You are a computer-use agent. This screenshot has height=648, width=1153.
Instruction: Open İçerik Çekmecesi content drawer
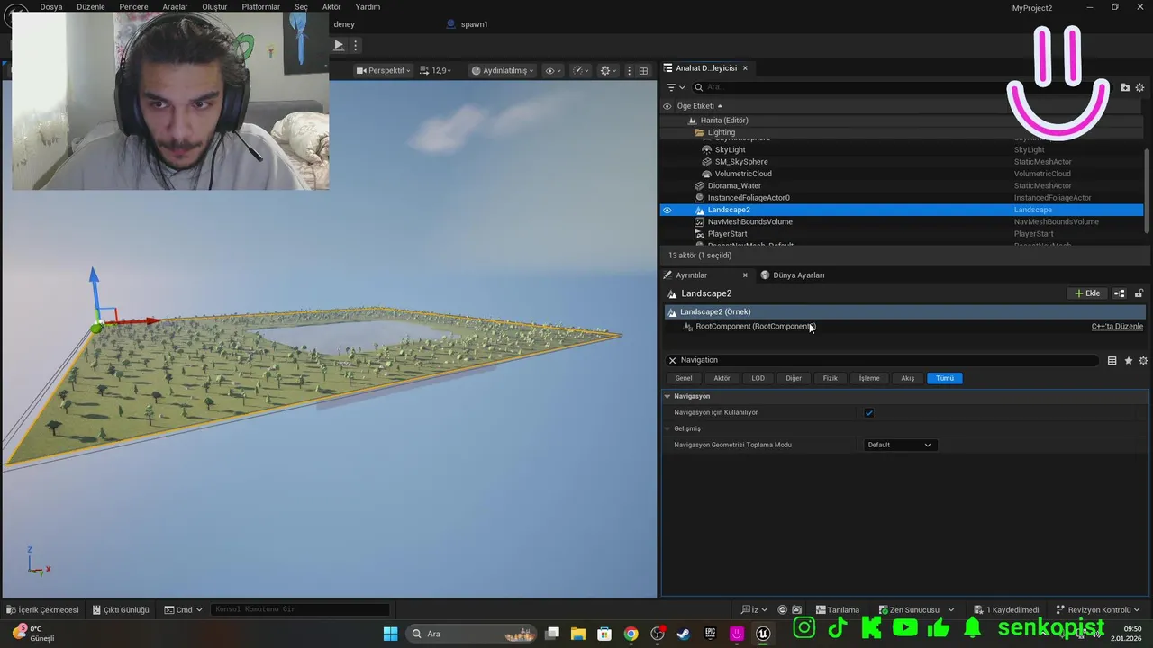[41, 609]
